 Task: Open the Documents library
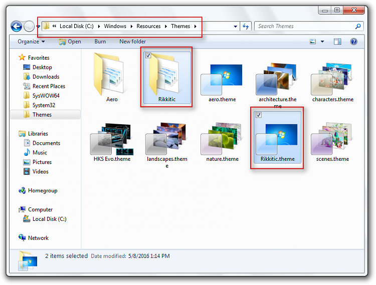point(42,143)
